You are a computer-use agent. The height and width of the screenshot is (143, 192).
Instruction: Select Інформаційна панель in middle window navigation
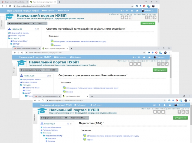click(31, 79)
